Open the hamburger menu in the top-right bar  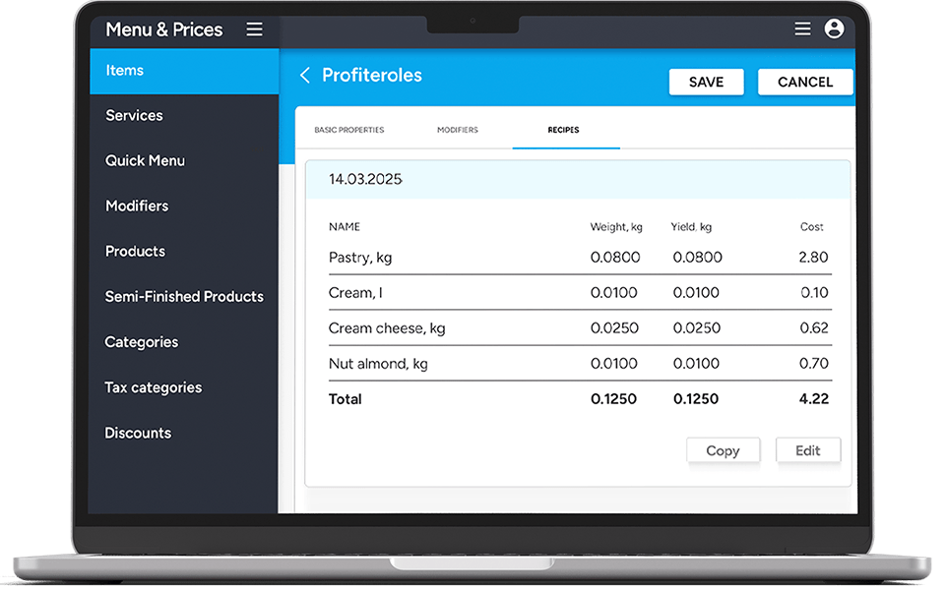802,29
